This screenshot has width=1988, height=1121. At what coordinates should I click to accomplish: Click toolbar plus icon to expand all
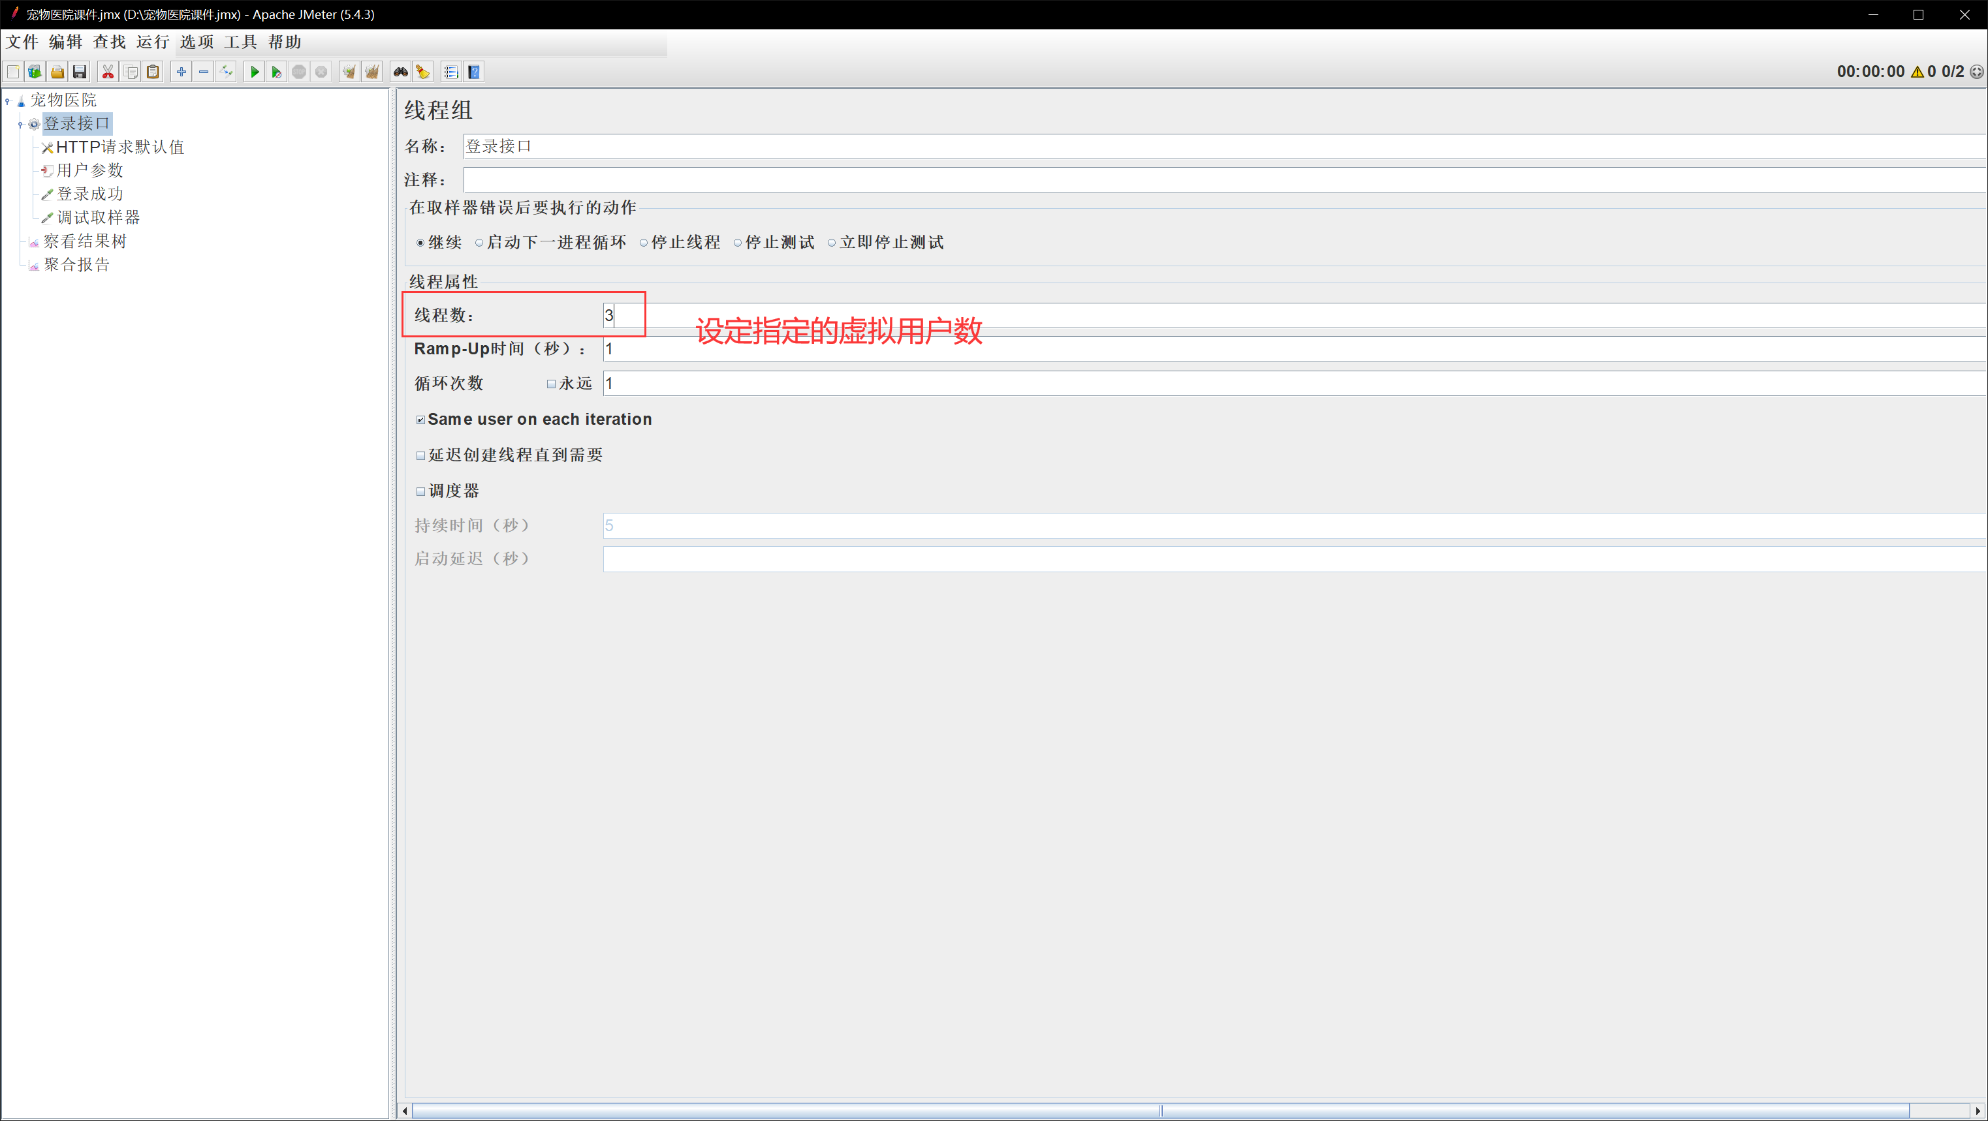pos(181,72)
